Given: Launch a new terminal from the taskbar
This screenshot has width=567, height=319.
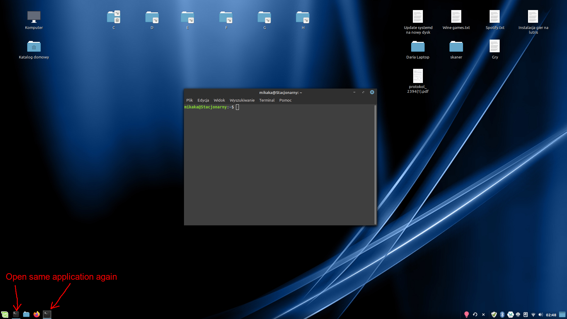Looking at the screenshot, I should pos(16,314).
